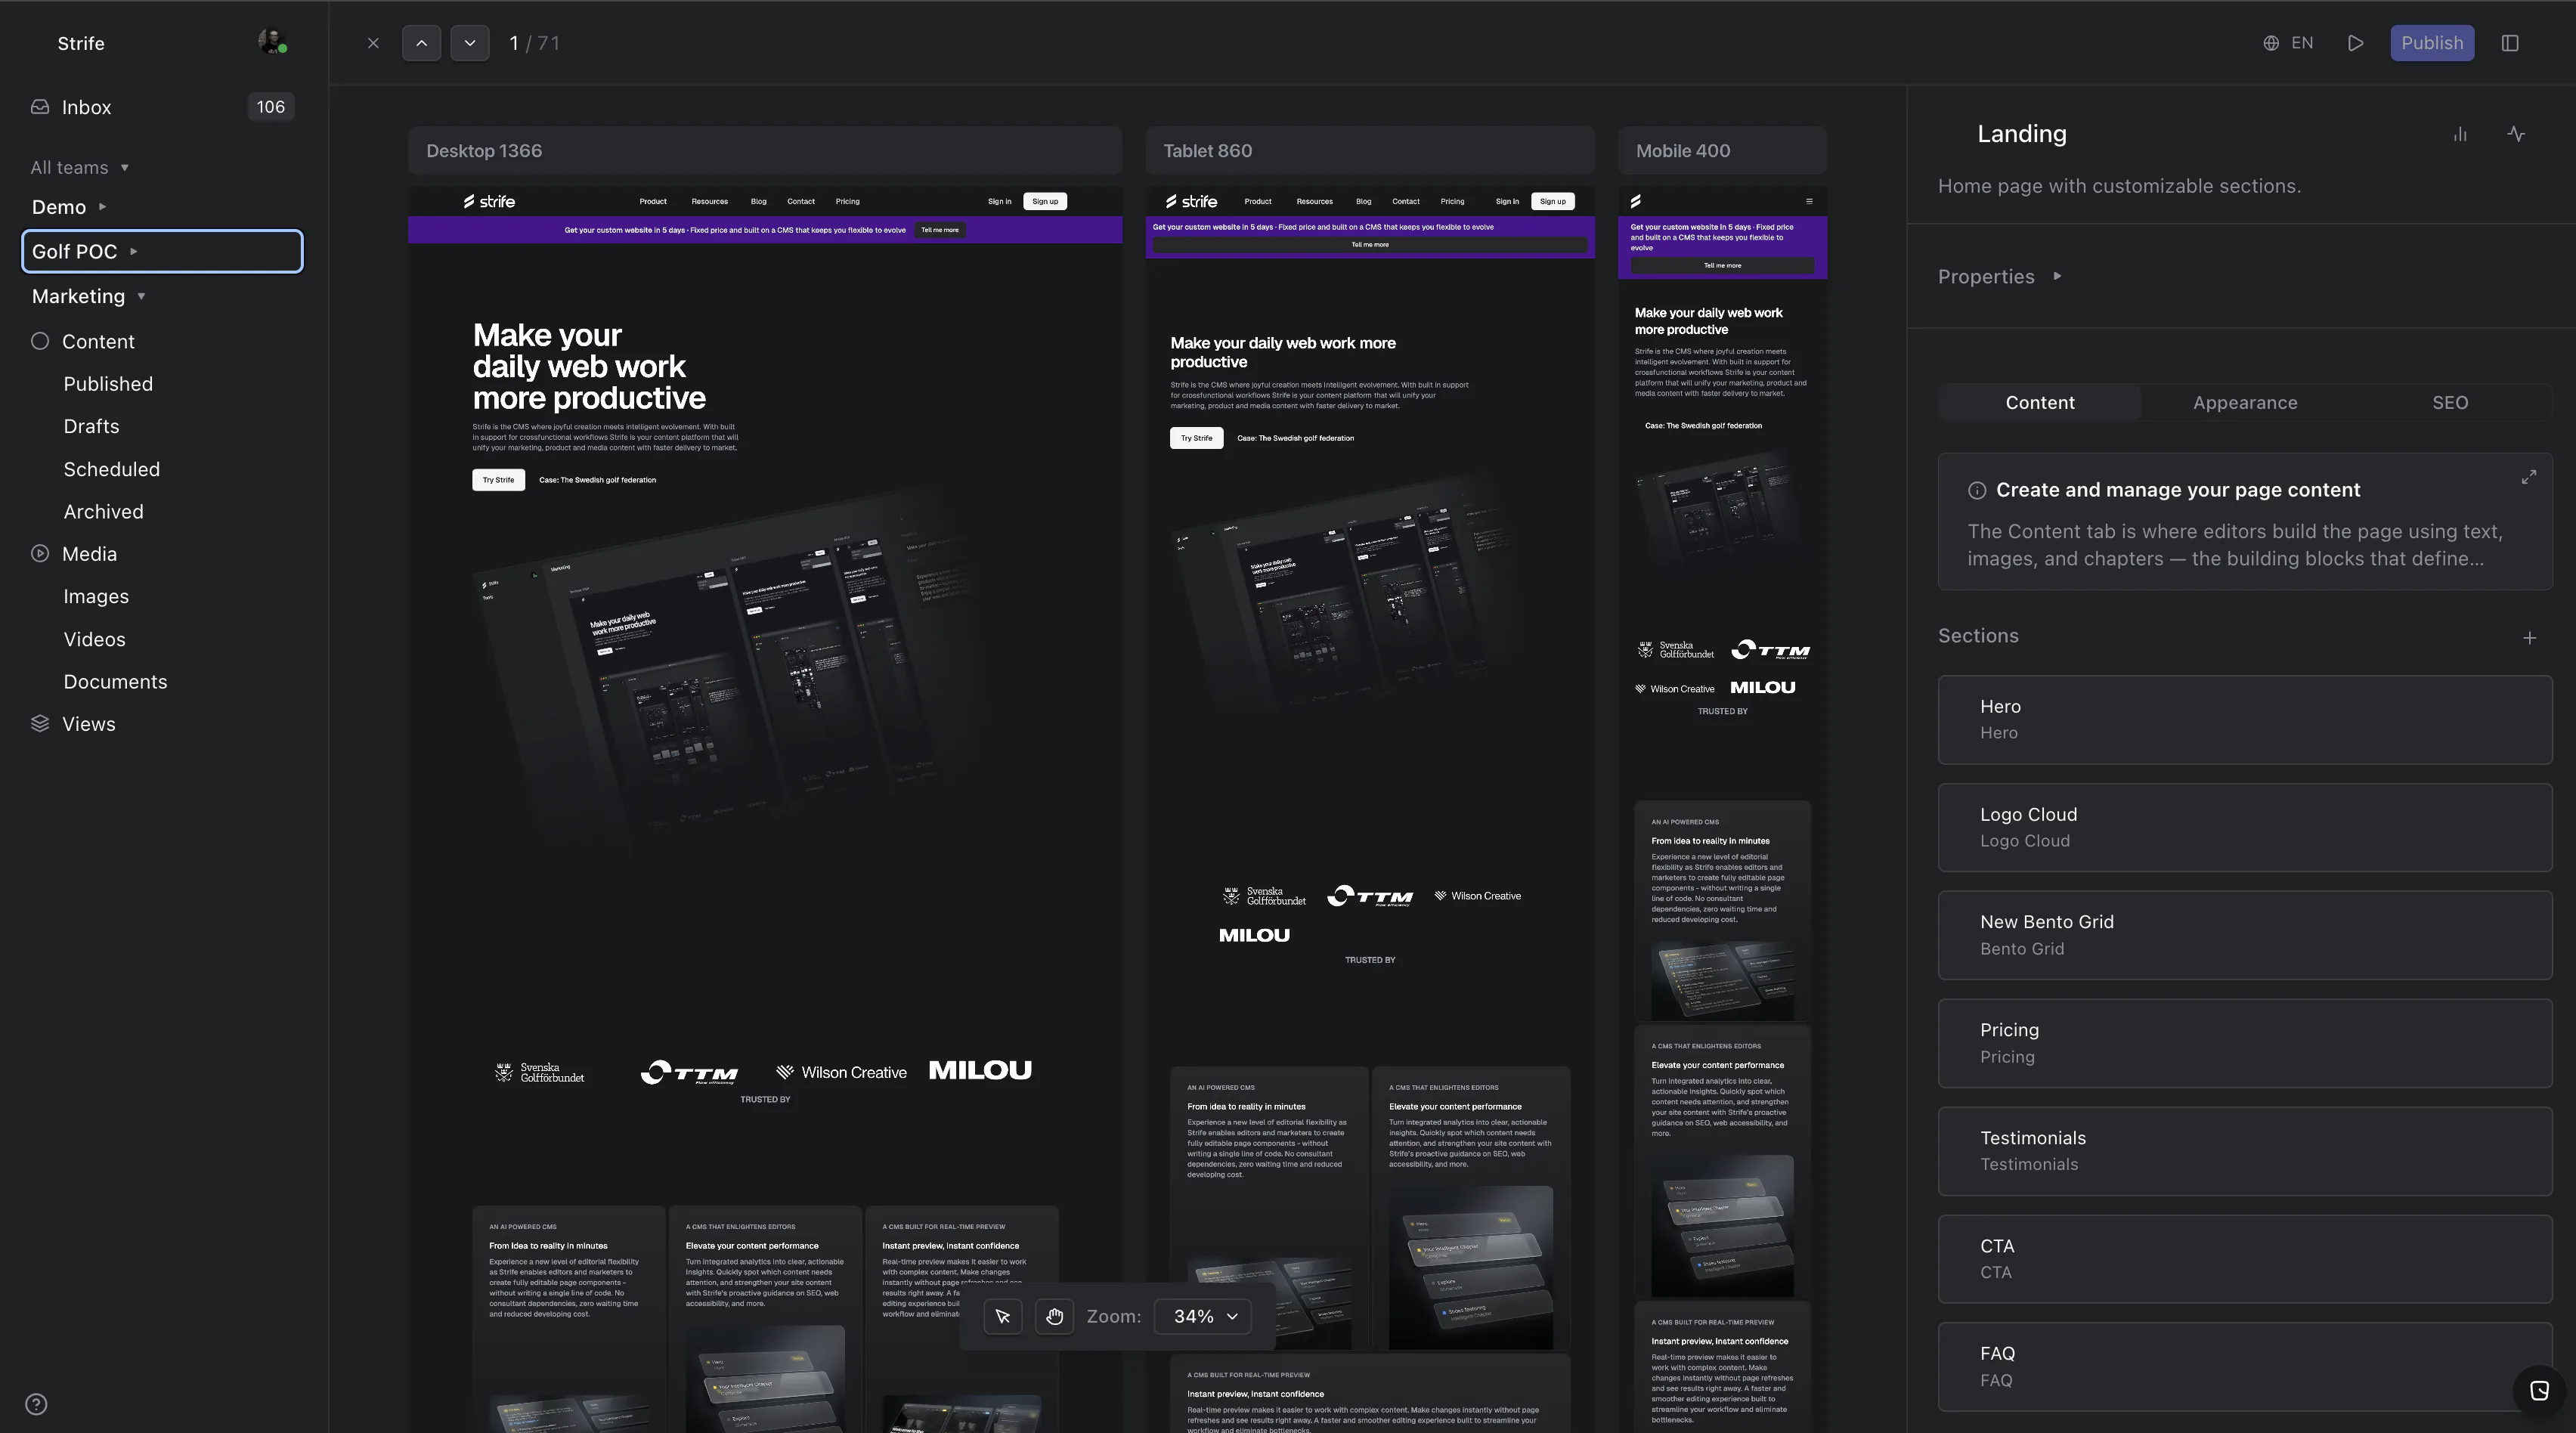2576x1433 pixels.
Task: Add a new section with plus icon
Action: (2529, 637)
